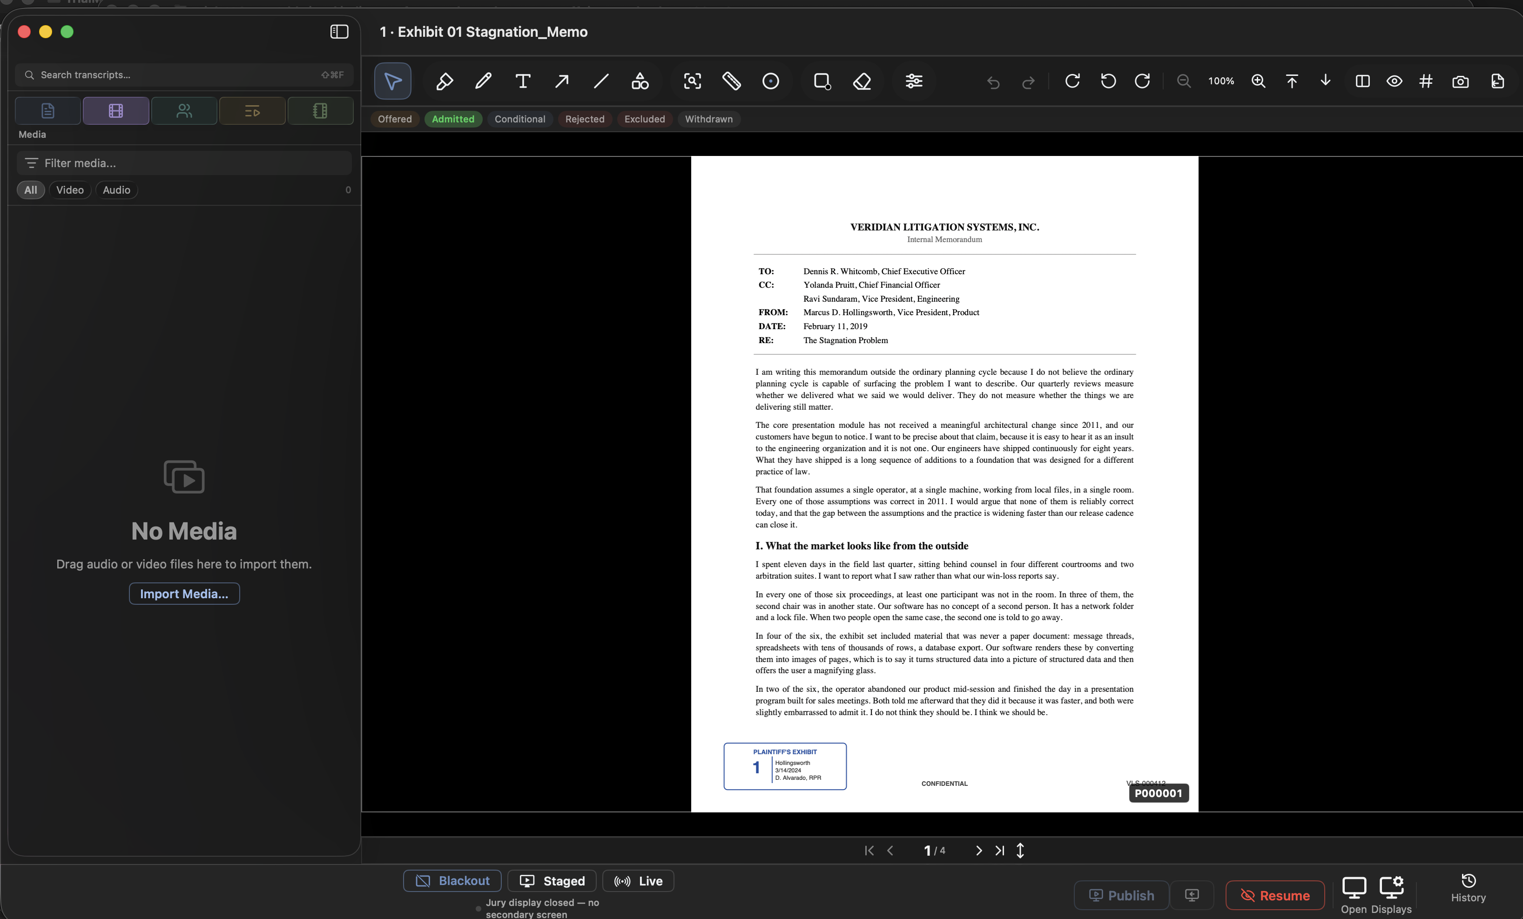Set exhibit status to Excluded

click(645, 119)
